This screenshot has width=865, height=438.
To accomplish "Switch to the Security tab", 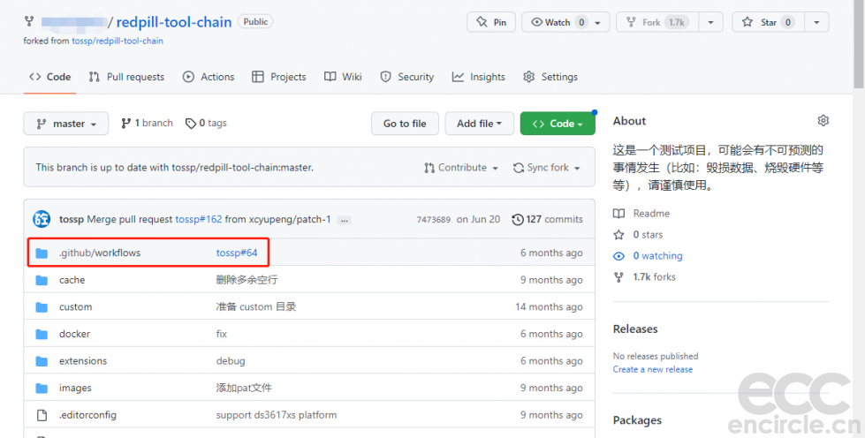I will click(407, 77).
